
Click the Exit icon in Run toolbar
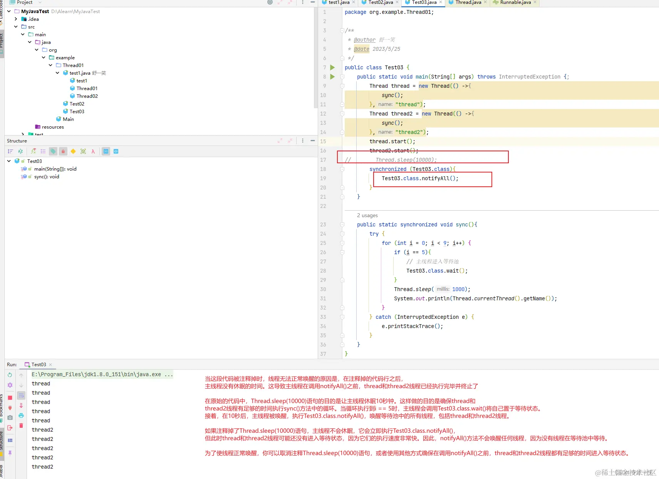pos(10,428)
